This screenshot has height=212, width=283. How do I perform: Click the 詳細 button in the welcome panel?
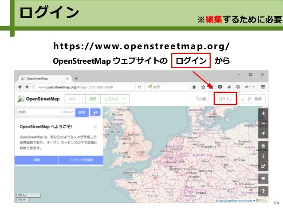tap(36, 160)
